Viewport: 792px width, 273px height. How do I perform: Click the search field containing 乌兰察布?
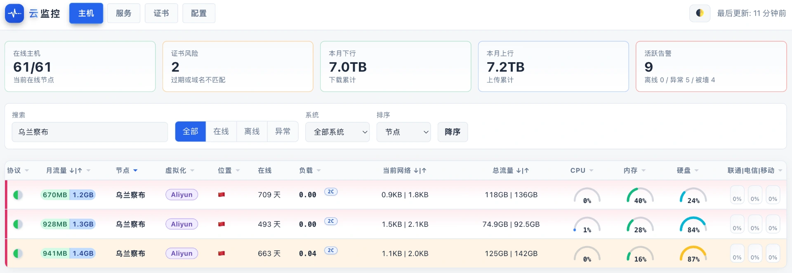90,132
